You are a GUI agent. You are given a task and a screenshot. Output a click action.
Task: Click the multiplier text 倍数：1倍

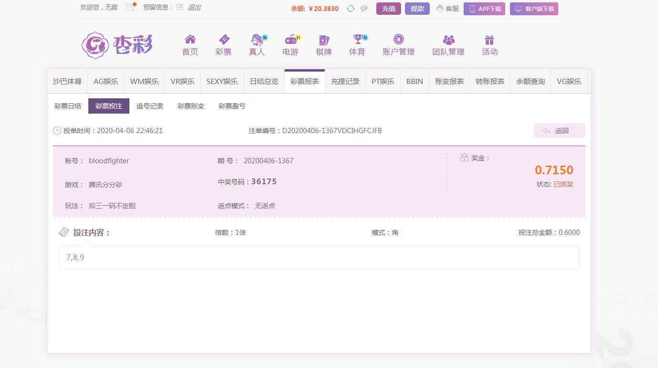pos(230,232)
